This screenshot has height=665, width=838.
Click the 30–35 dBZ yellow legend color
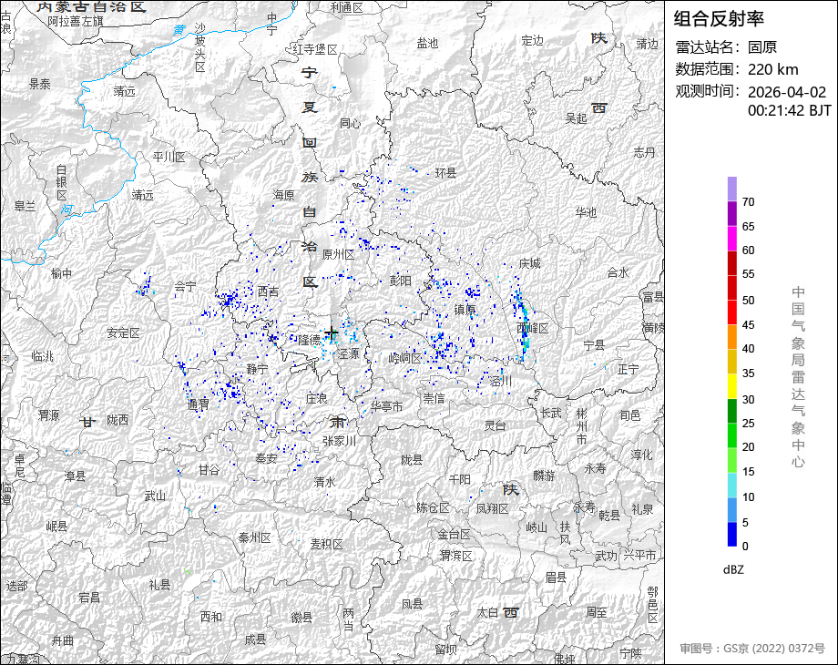tap(732, 386)
